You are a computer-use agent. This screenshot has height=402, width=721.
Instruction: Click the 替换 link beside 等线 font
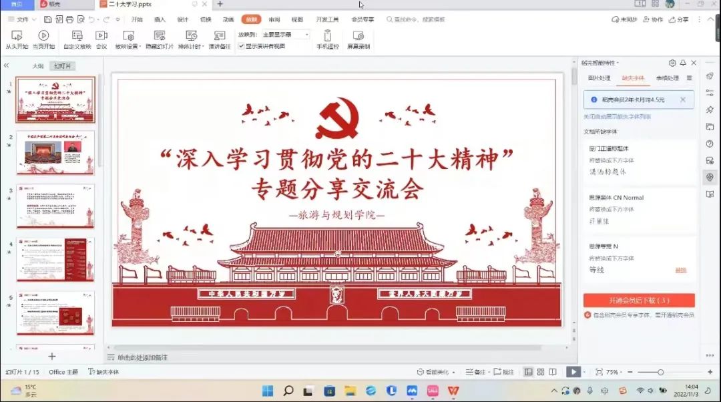pyautogui.click(x=680, y=270)
